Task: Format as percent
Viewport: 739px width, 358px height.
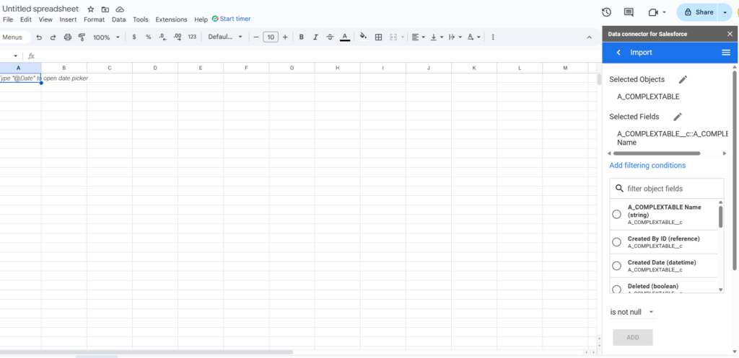Action: [x=149, y=37]
